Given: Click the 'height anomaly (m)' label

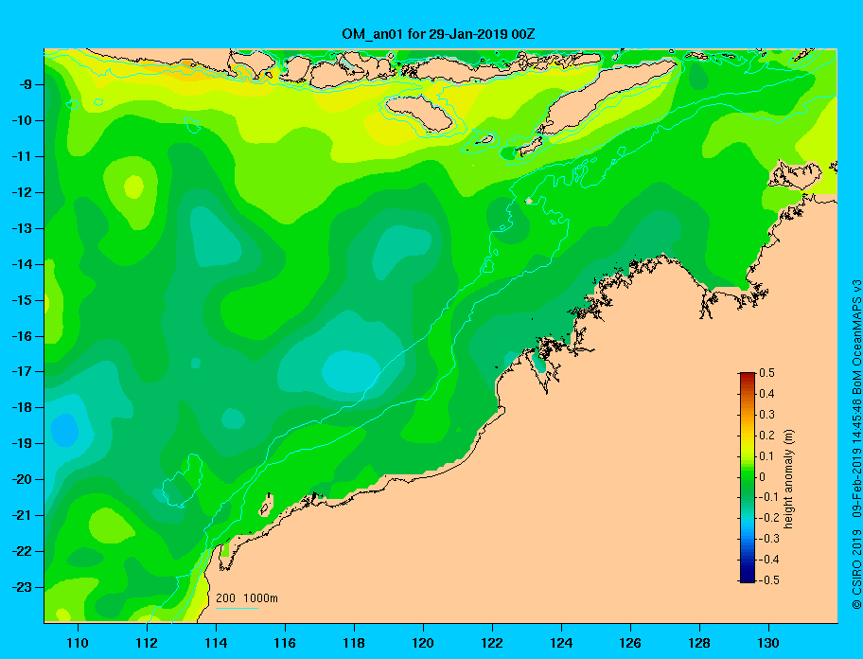Looking at the screenshot, I should [788, 479].
